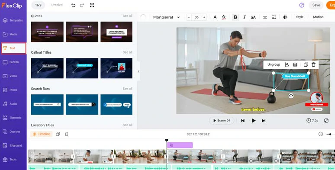Image resolution: width=335 pixels, height=170 pixels.
Task: Duplicate the selected callout element
Action: pos(306,65)
